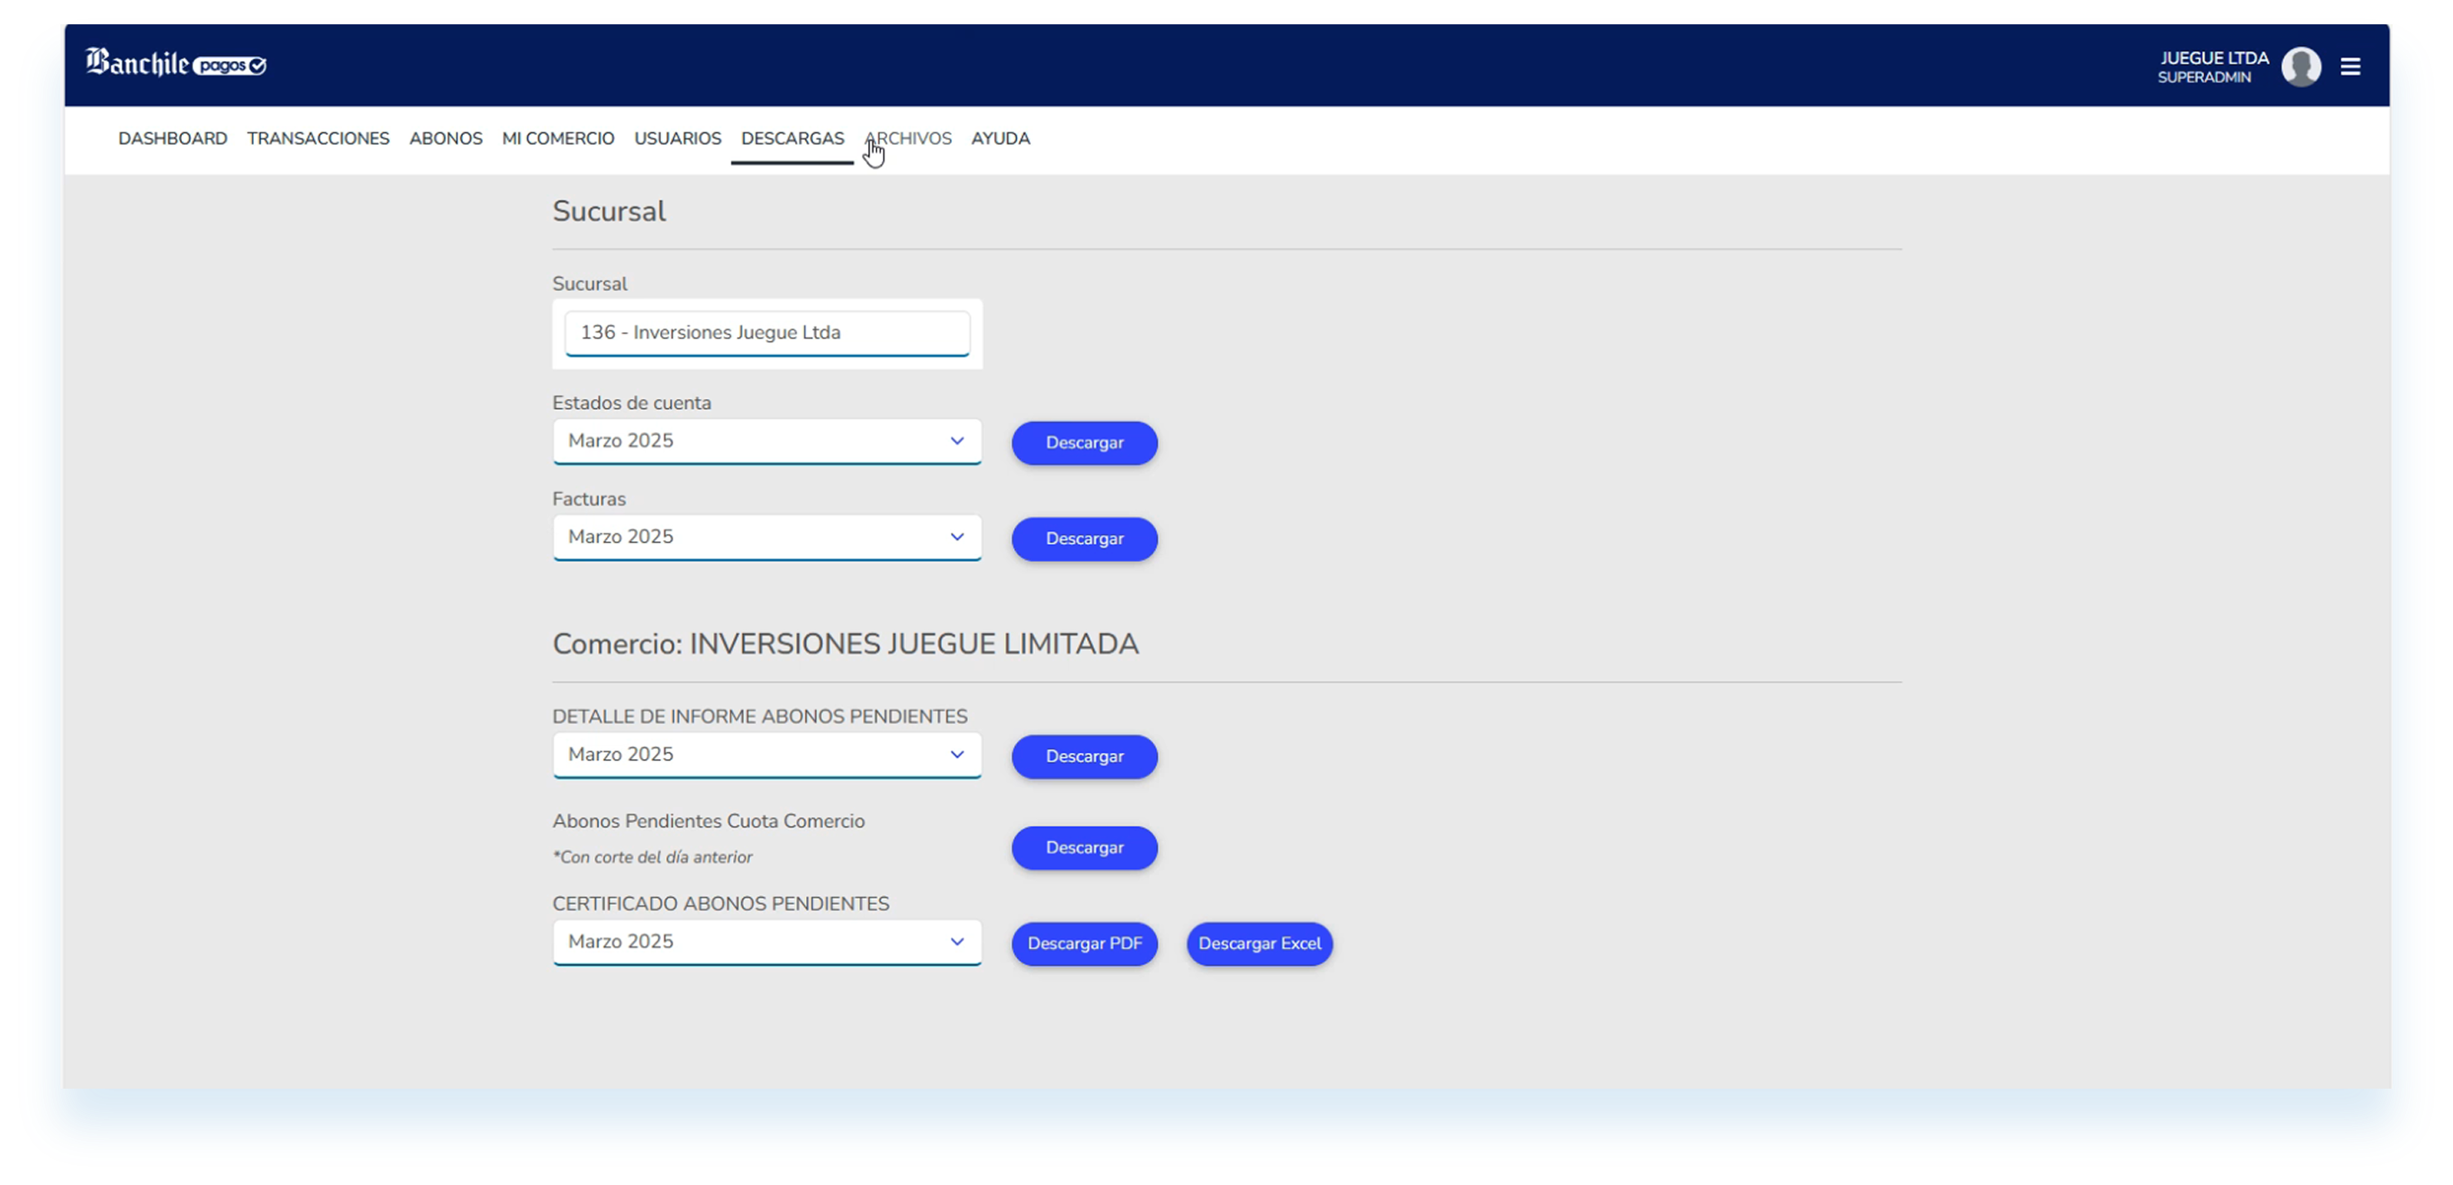Download Detalle de Informe Abonos Pendientes
The image size is (2453, 1185).
pyautogui.click(x=1084, y=756)
